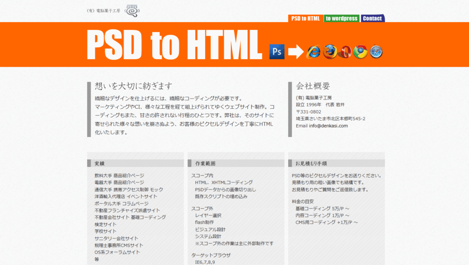Click 既存スクリプトの埋め込み line
The width and height of the screenshot is (469, 265).
[221, 196]
